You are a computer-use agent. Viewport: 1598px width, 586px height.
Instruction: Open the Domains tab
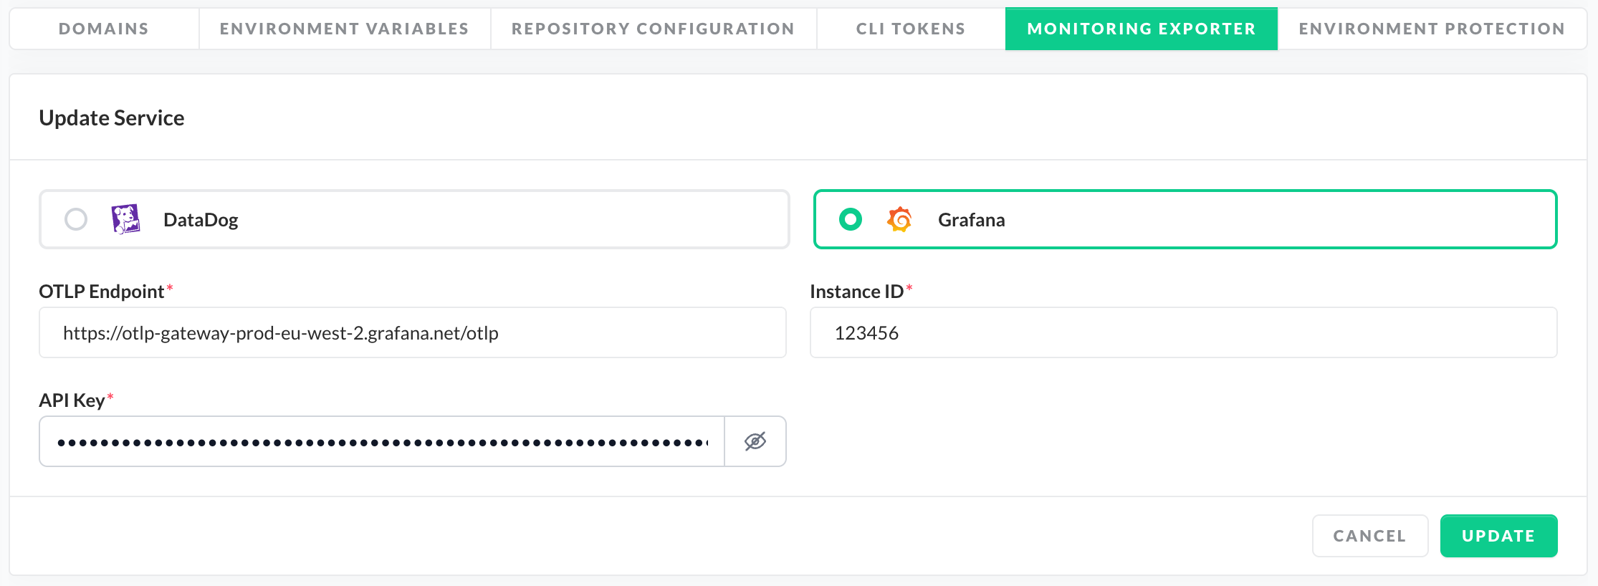coord(104,29)
